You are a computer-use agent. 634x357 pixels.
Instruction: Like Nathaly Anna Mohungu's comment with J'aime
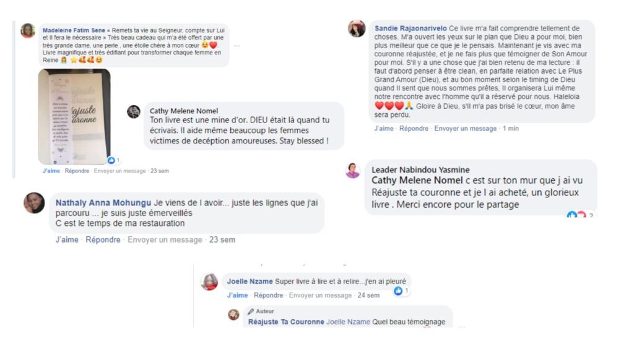(x=67, y=240)
